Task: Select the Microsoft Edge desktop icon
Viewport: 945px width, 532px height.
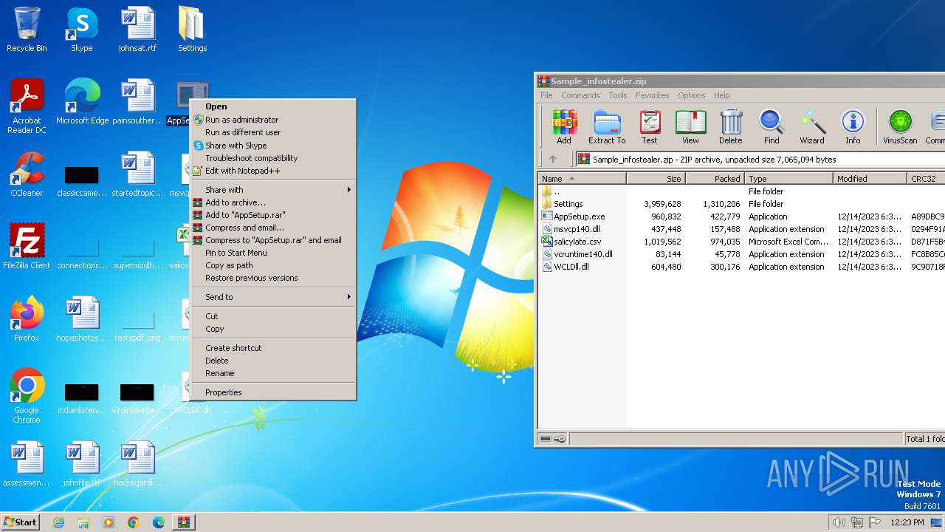Action: point(82,103)
